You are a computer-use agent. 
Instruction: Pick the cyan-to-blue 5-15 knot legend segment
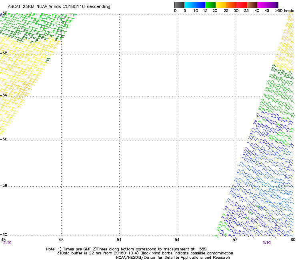click(195, 5)
